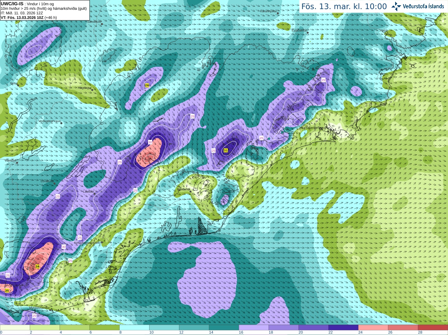Click the '10m hviður > 25 m/s' legend description line
The image size is (448, 335).
pyautogui.click(x=44, y=8)
